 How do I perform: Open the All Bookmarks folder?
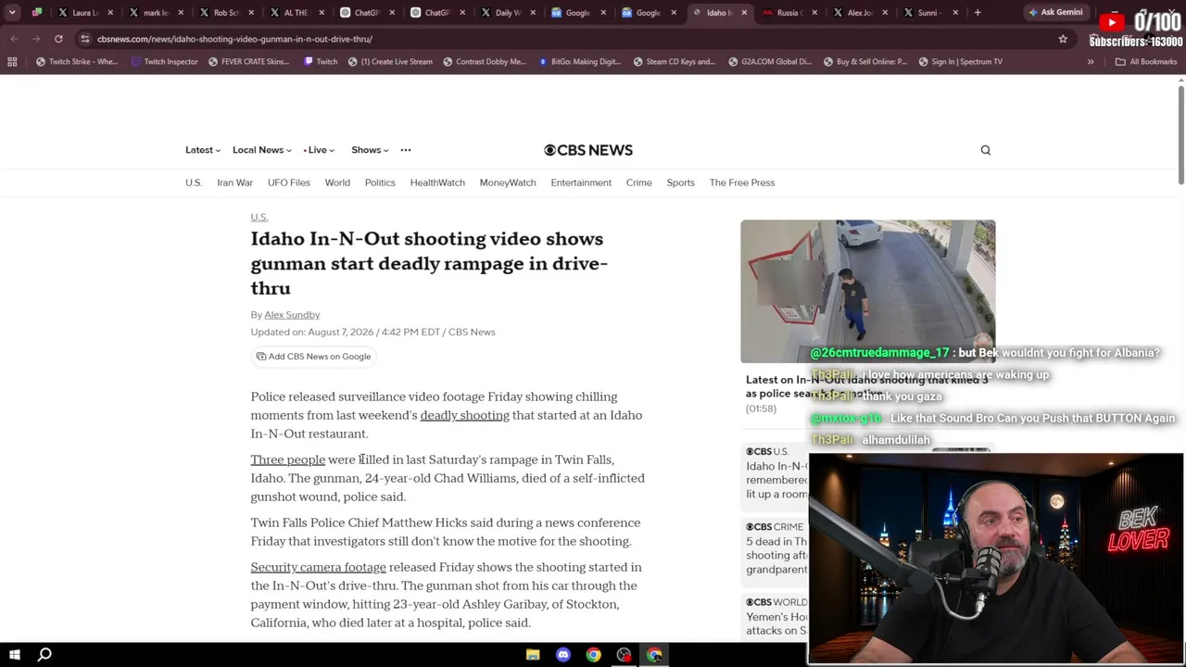[x=1146, y=62]
